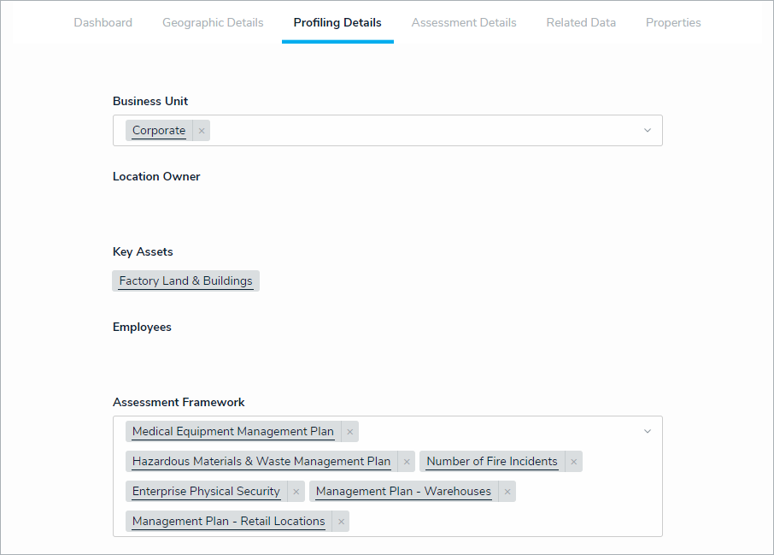Remove Management Plan - Retail Locations tag
The width and height of the screenshot is (774, 555).
click(341, 522)
